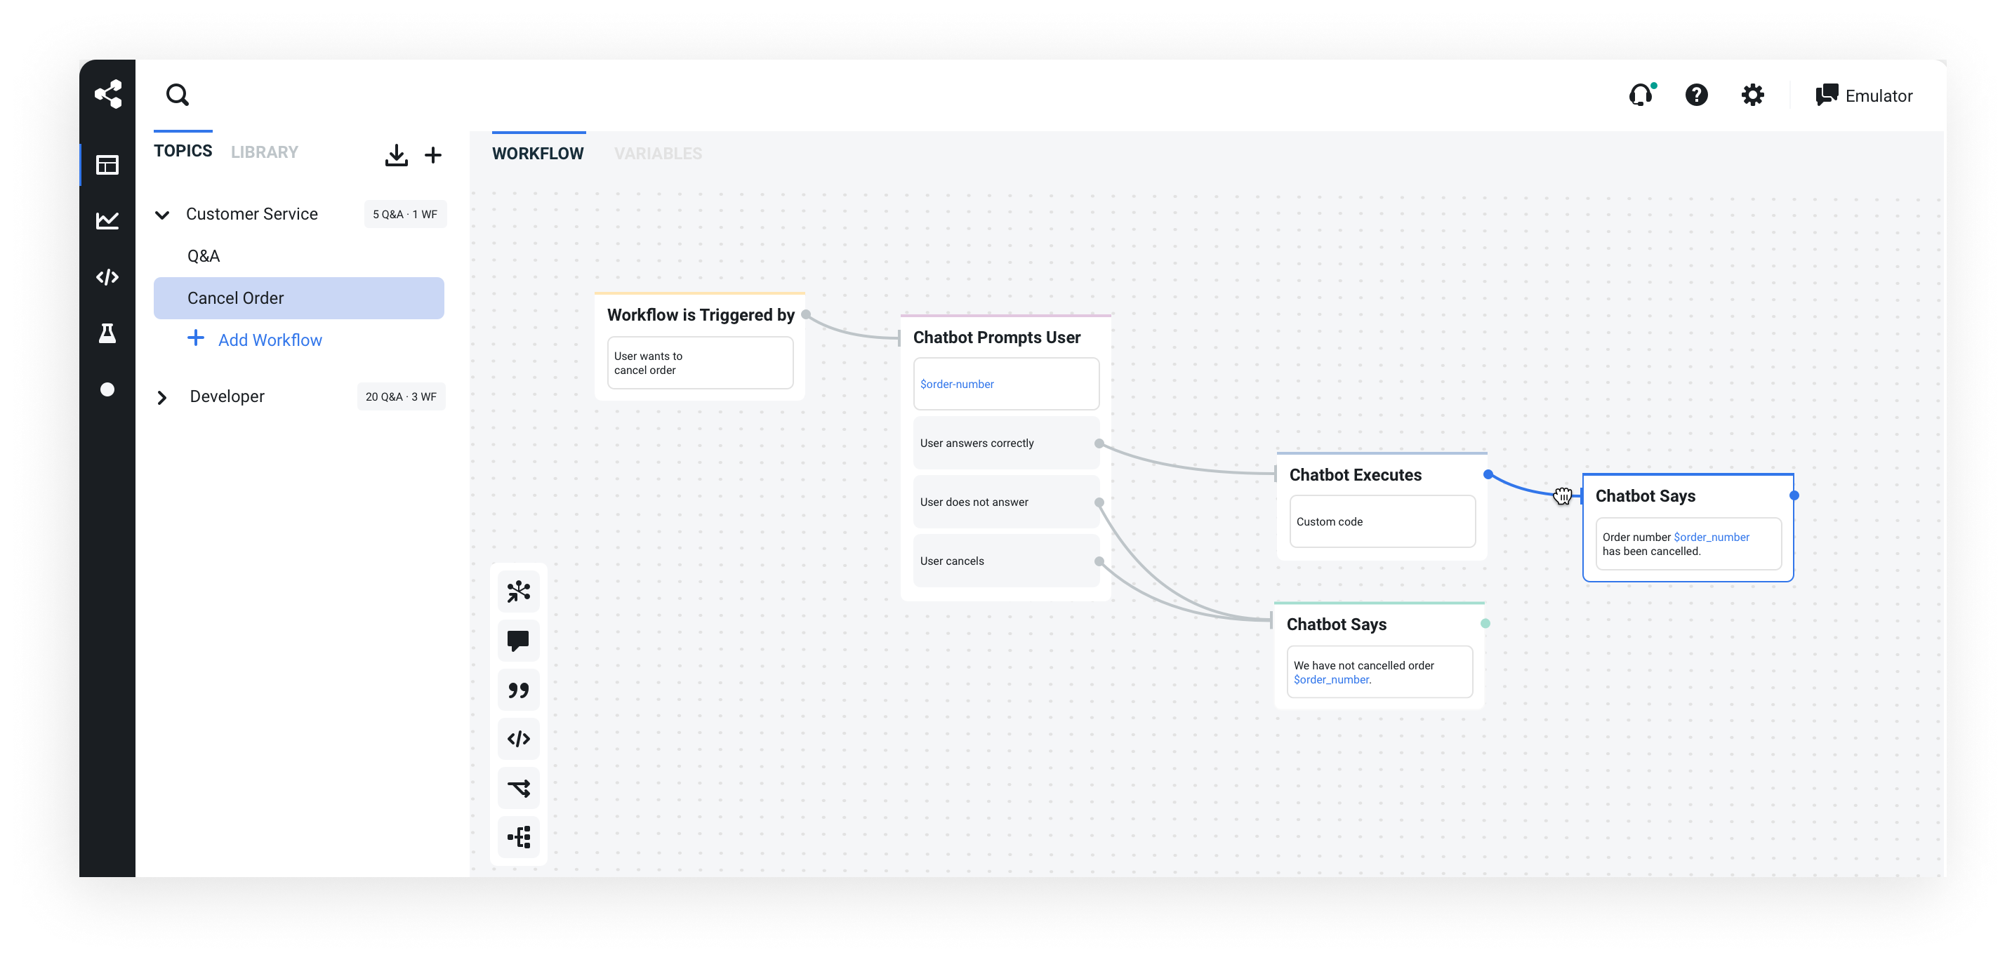This screenshot has height=962, width=2012.
Task: Select the trigger node tool in canvas toolbar
Action: [x=519, y=591]
